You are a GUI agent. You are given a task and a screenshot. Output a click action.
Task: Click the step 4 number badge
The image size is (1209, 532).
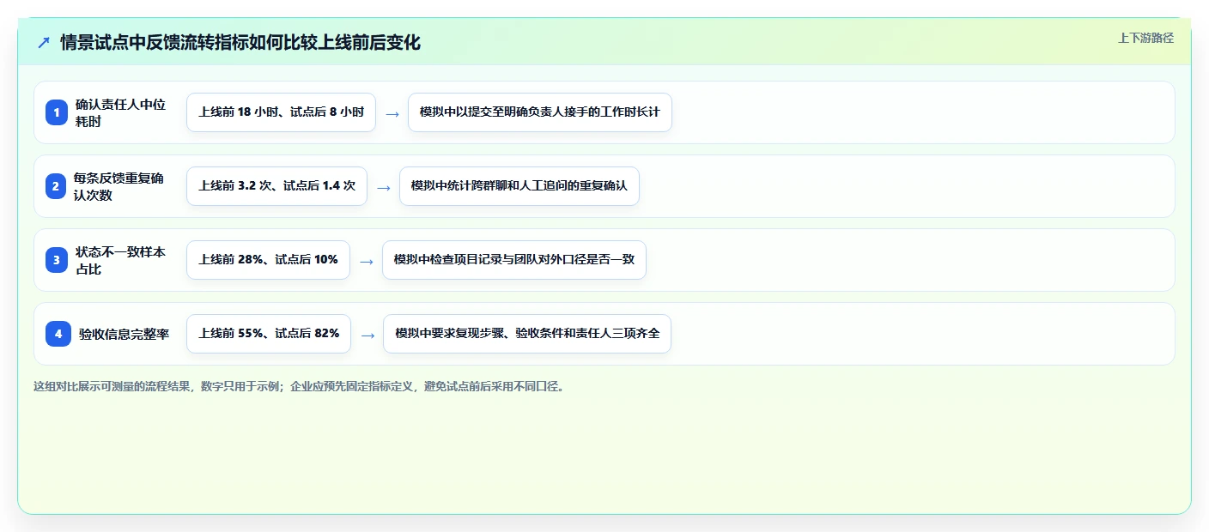tap(58, 334)
